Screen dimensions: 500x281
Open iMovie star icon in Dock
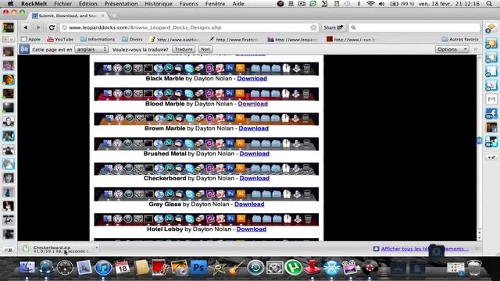pos(217,268)
